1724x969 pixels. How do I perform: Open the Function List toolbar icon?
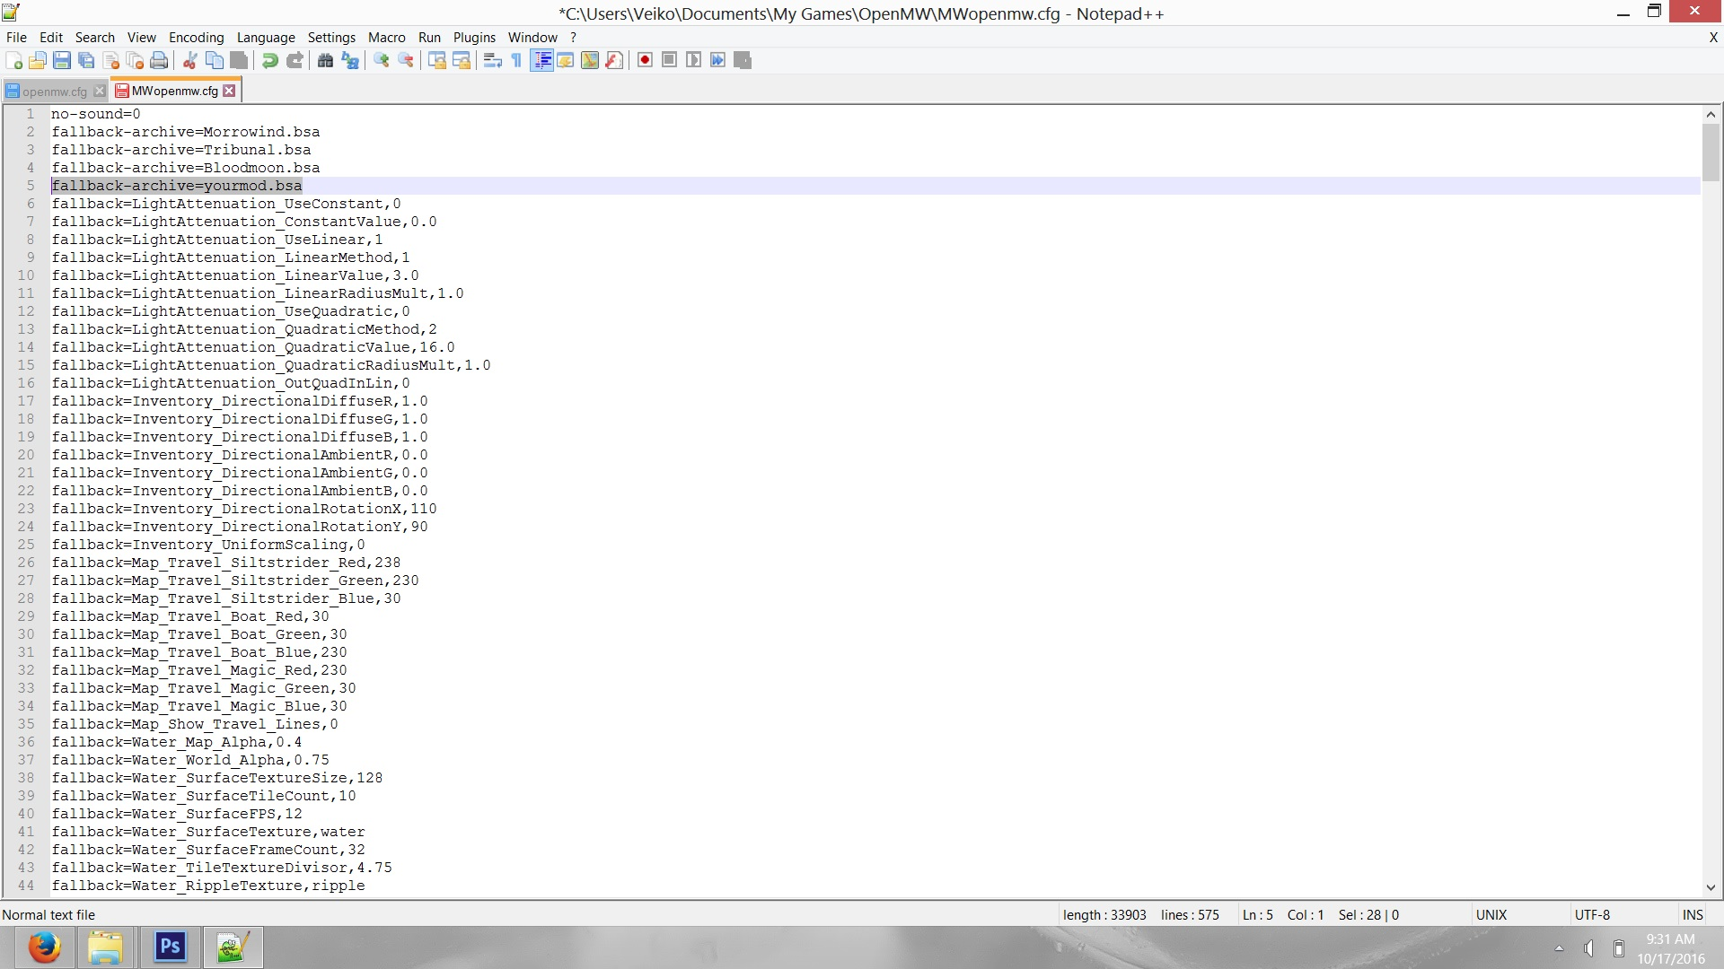point(614,60)
